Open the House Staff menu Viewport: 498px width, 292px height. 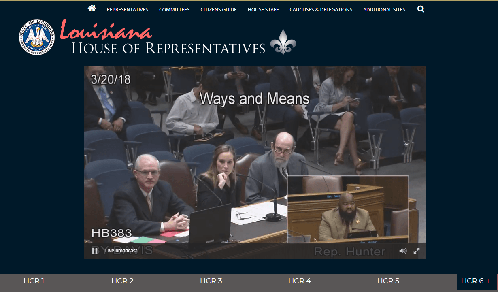click(263, 9)
